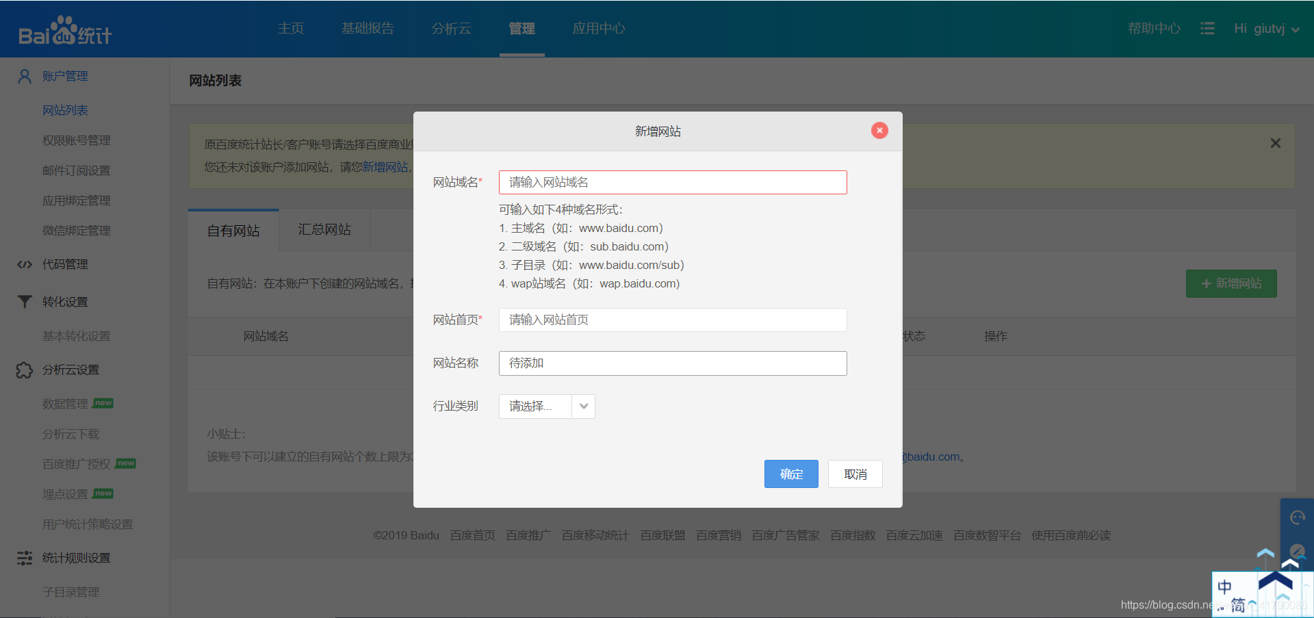Click 百度联盟 footer link
Viewport: 1314px width, 618px height.
point(662,535)
